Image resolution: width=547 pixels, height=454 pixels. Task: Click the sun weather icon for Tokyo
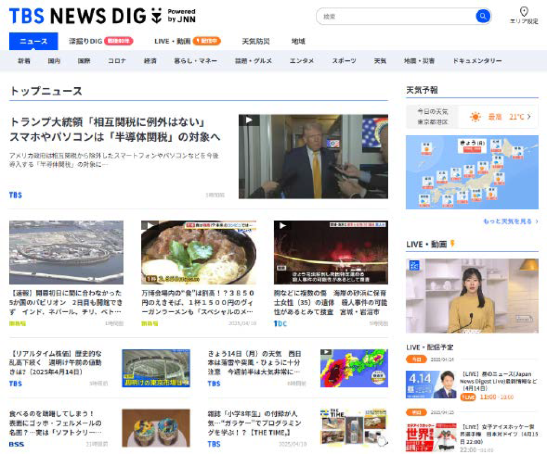[x=475, y=117]
